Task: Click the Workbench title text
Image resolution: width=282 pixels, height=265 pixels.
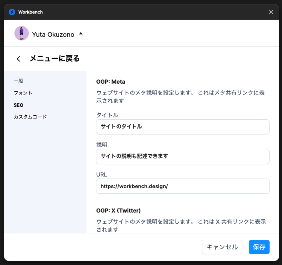Action: [30, 12]
